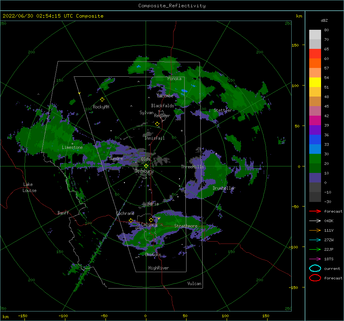The image size is (344, 321).
Task: Click the 18TS legend label
Action: click(x=329, y=259)
